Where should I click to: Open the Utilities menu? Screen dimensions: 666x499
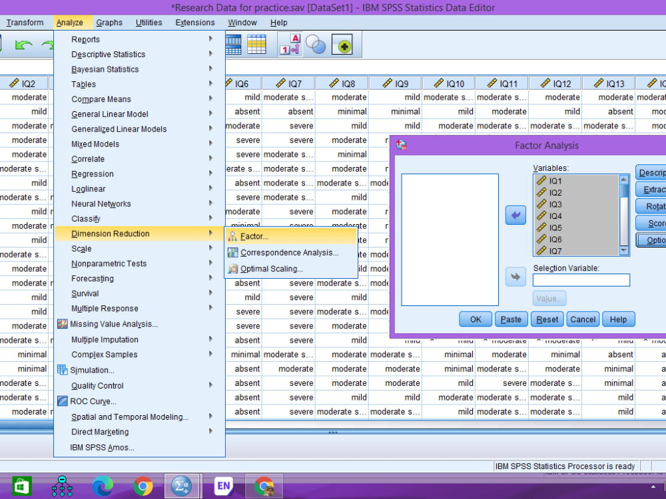tap(149, 23)
